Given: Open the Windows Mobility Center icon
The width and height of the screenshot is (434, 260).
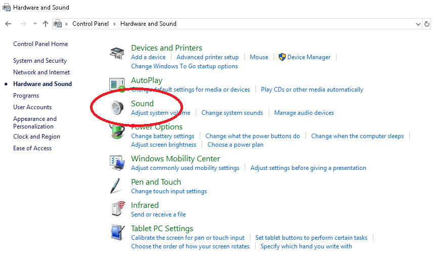Looking at the screenshot, I should click(x=117, y=163).
